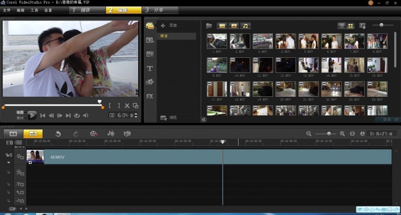
Task: Expand the options panel with double chevron
Action: (395, 119)
